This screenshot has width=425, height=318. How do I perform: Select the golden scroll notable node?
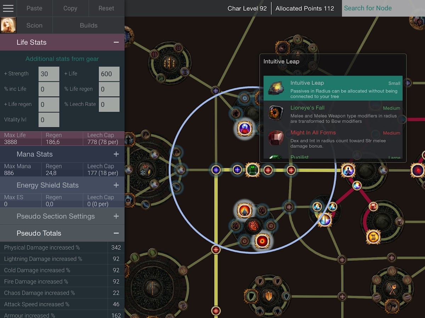coord(373,237)
